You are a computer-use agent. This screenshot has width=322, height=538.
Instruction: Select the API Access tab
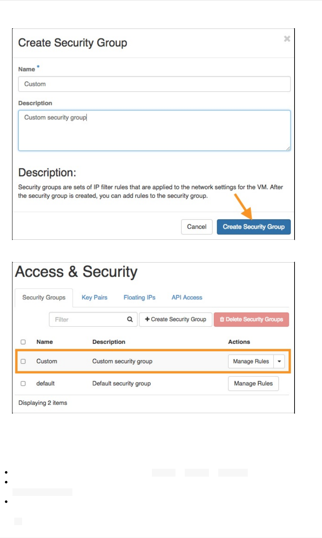(187, 298)
